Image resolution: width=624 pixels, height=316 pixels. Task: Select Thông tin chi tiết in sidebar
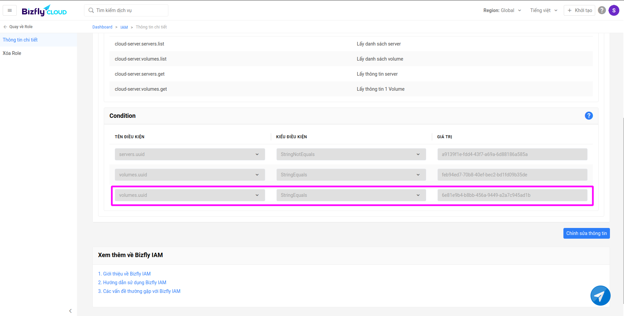(20, 40)
